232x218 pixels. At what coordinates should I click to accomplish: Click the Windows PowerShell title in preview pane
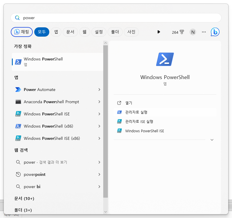[x=165, y=77]
